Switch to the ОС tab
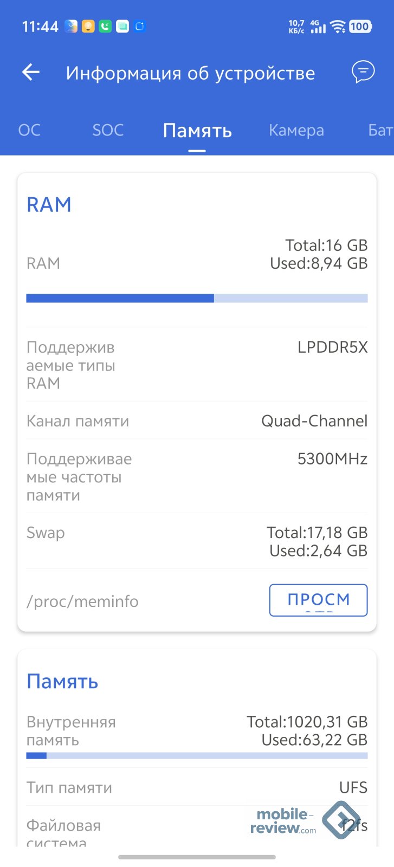Image resolution: width=394 pixels, height=867 pixels. click(29, 130)
